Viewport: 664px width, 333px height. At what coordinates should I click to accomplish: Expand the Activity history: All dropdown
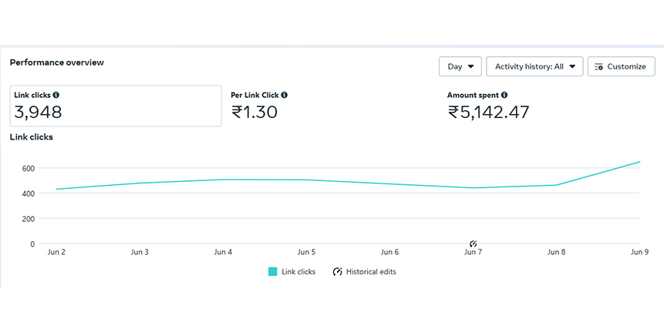click(x=534, y=66)
